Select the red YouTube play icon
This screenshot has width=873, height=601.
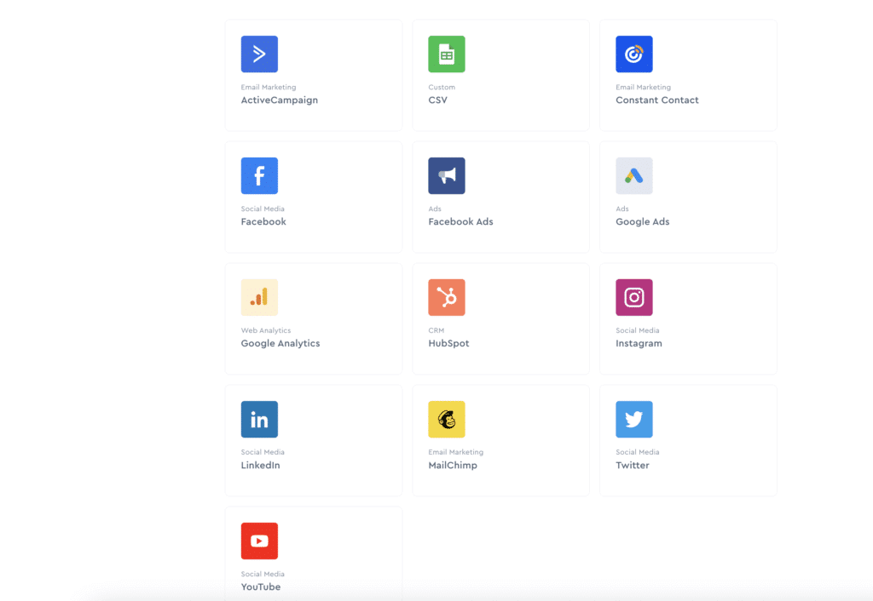click(259, 541)
